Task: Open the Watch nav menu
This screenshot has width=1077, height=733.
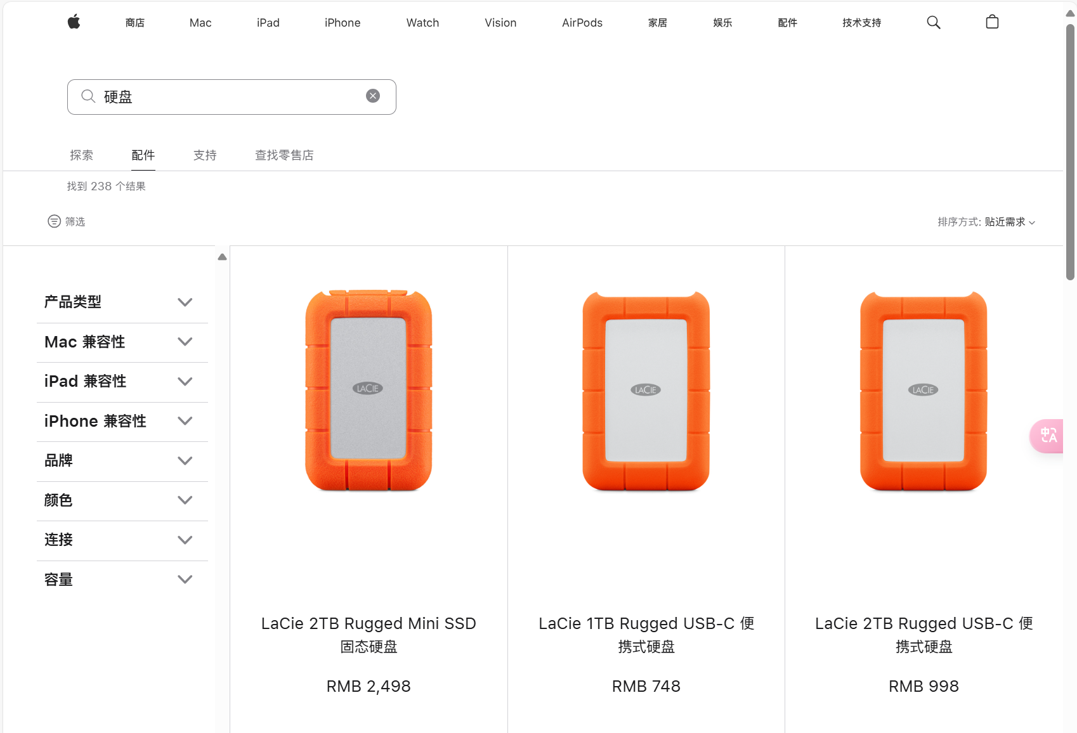Action: click(422, 23)
